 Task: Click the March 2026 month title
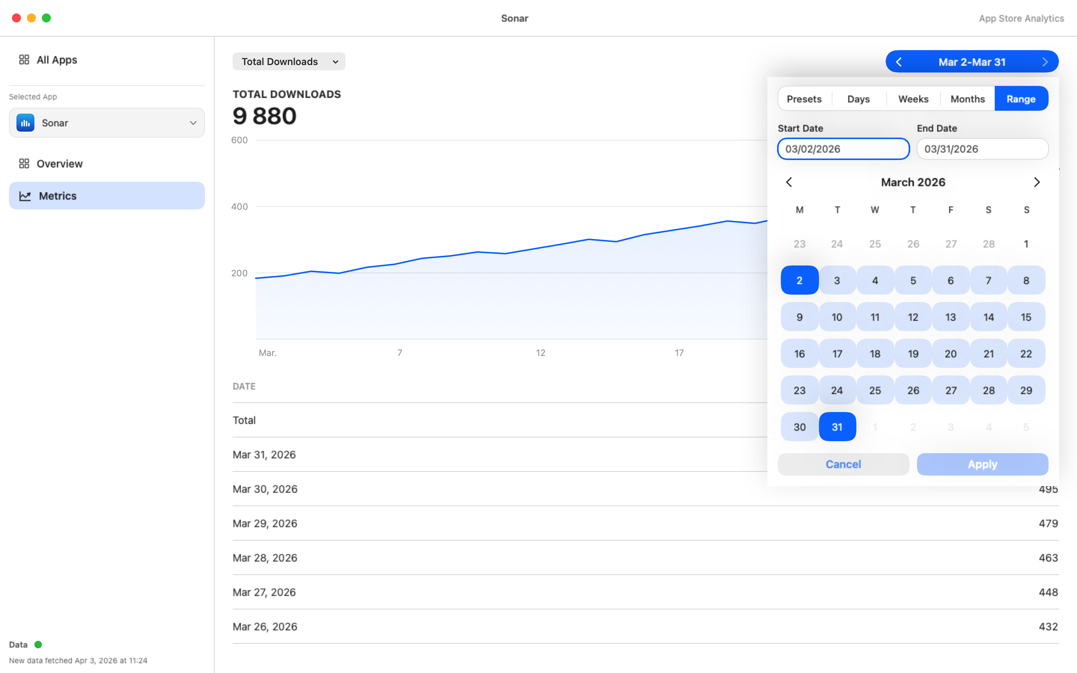pos(913,182)
